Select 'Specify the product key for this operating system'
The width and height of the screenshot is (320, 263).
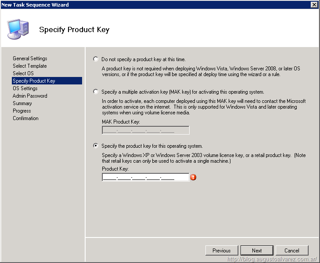pyautogui.click(x=96, y=146)
